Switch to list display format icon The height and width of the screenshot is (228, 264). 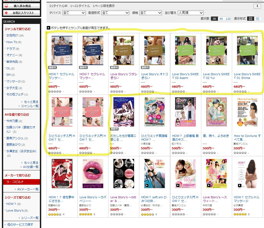(x=257, y=19)
